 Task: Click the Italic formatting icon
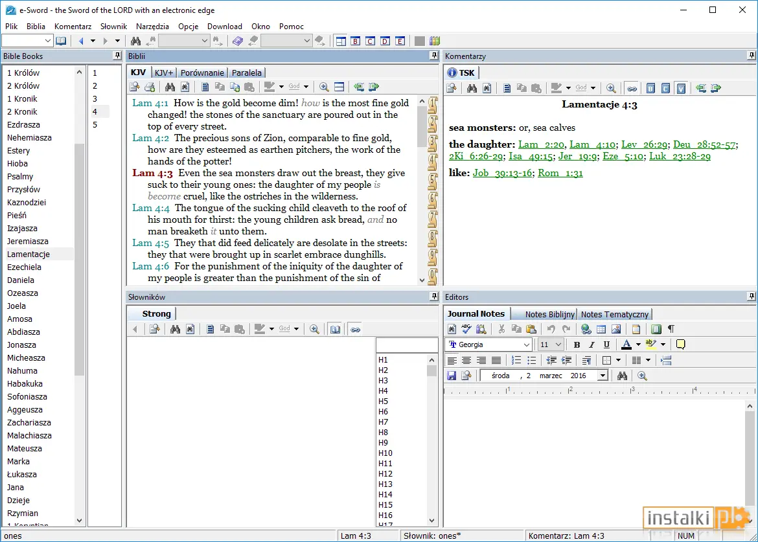[x=591, y=344]
